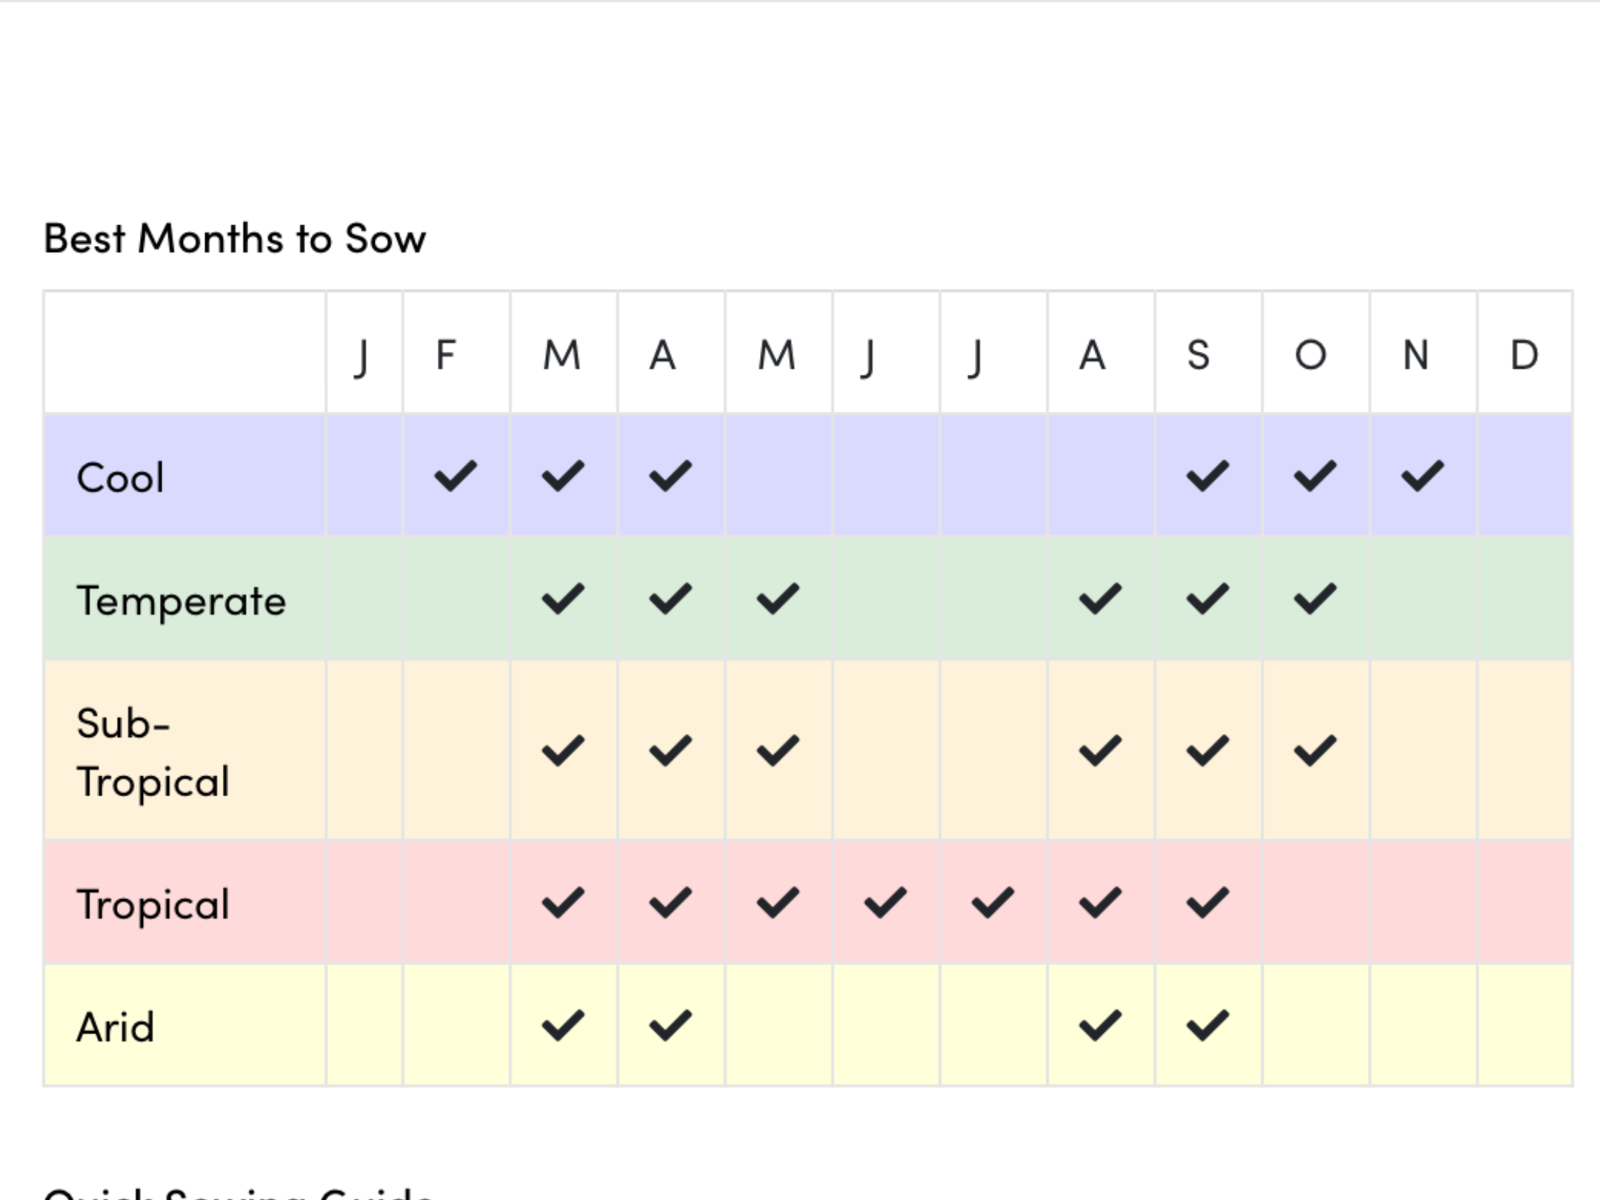Click the Arid row September checkmark
Viewport: 1600px width, 1200px height.
[x=1207, y=1025]
